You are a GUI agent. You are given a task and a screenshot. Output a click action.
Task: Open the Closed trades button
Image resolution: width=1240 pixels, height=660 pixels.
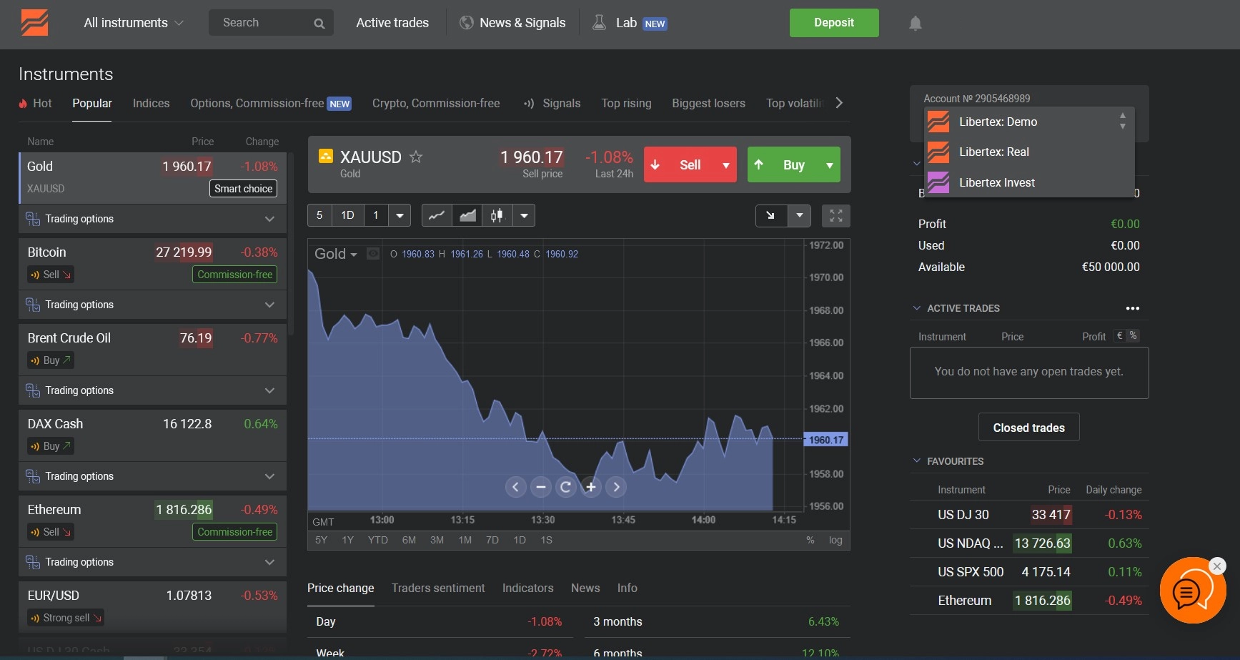(x=1028, y=428)
